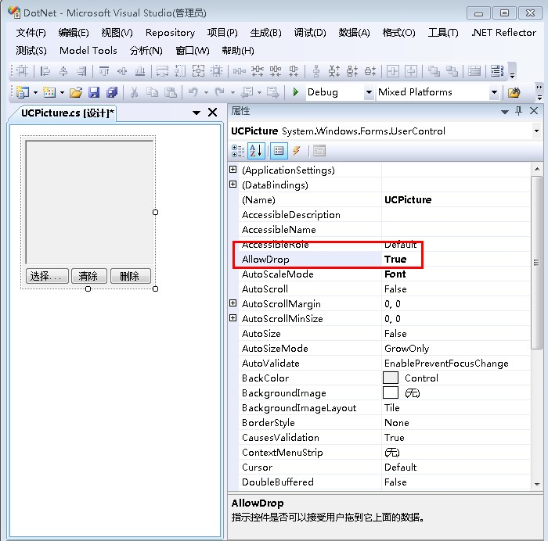Start debugging with the green arrow
This screenshot has width=548, height=541.
pyautogui.click(x=296, y=92)
